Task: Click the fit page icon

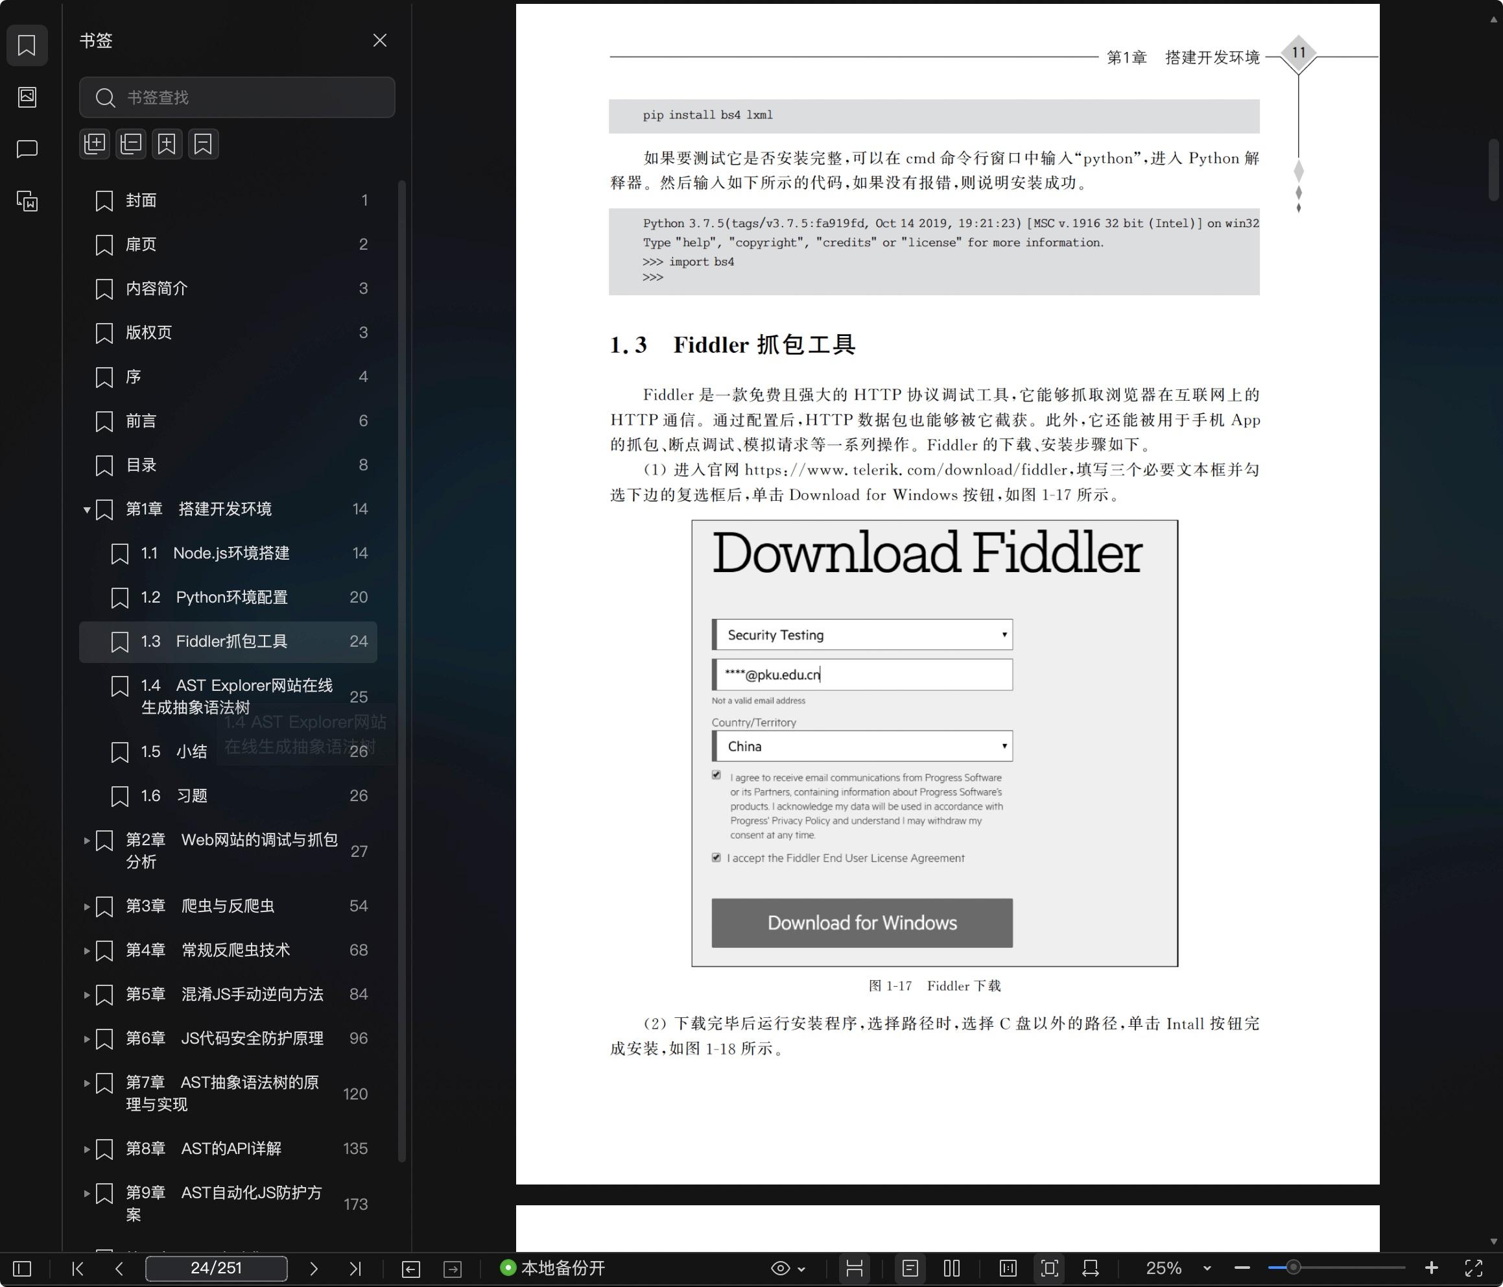Action: coord(1050,1268)
